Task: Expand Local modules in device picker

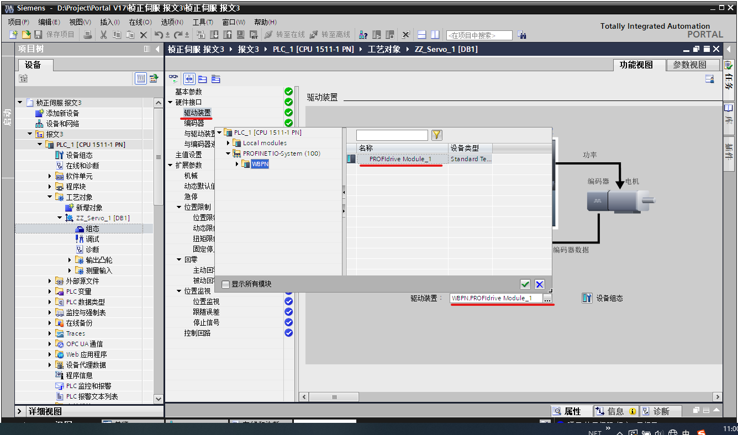Action: point(229,143)
